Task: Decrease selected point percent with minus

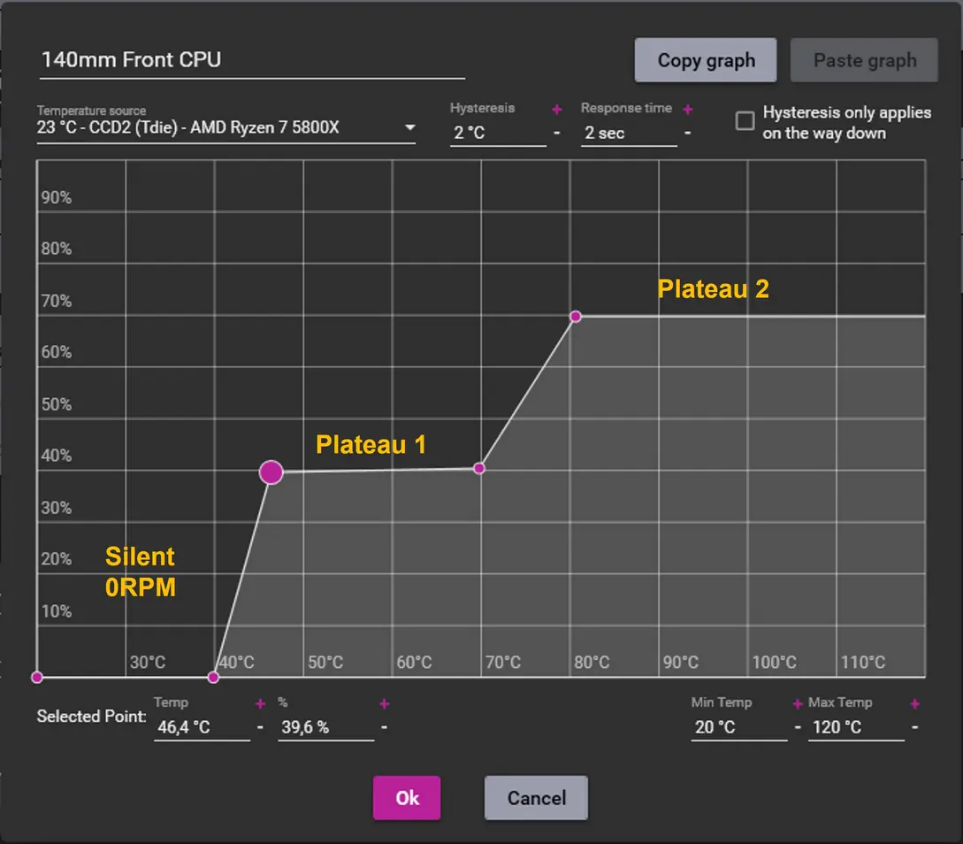Action: [x=384, y=727]
